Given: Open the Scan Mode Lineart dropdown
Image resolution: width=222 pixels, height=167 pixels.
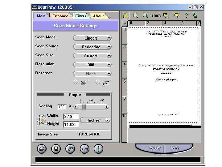Looking at the screenshot, I should 92,38.
